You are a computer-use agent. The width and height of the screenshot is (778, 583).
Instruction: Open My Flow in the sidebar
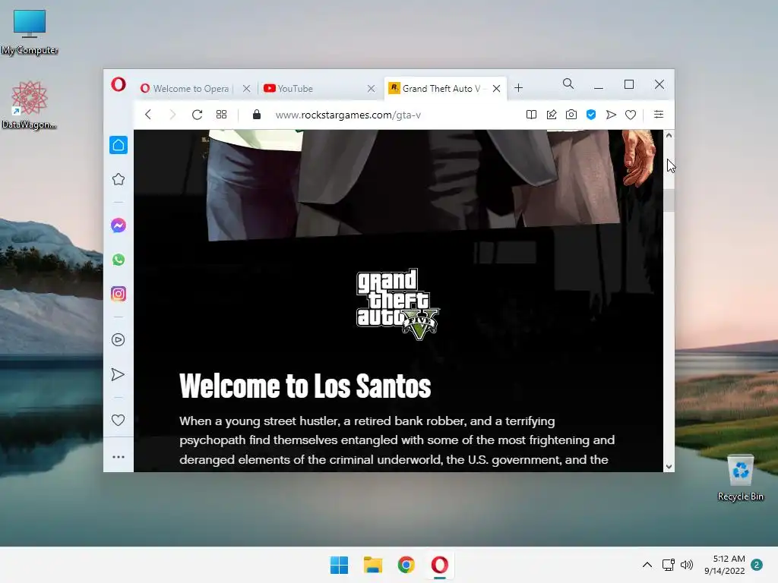pos(118,374)
